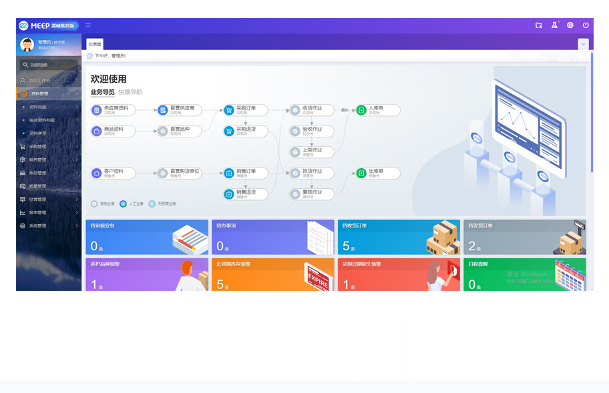
Task: Switch to the 快捷导航 tab
Action: pyautogui.click(x=130, y=92)
